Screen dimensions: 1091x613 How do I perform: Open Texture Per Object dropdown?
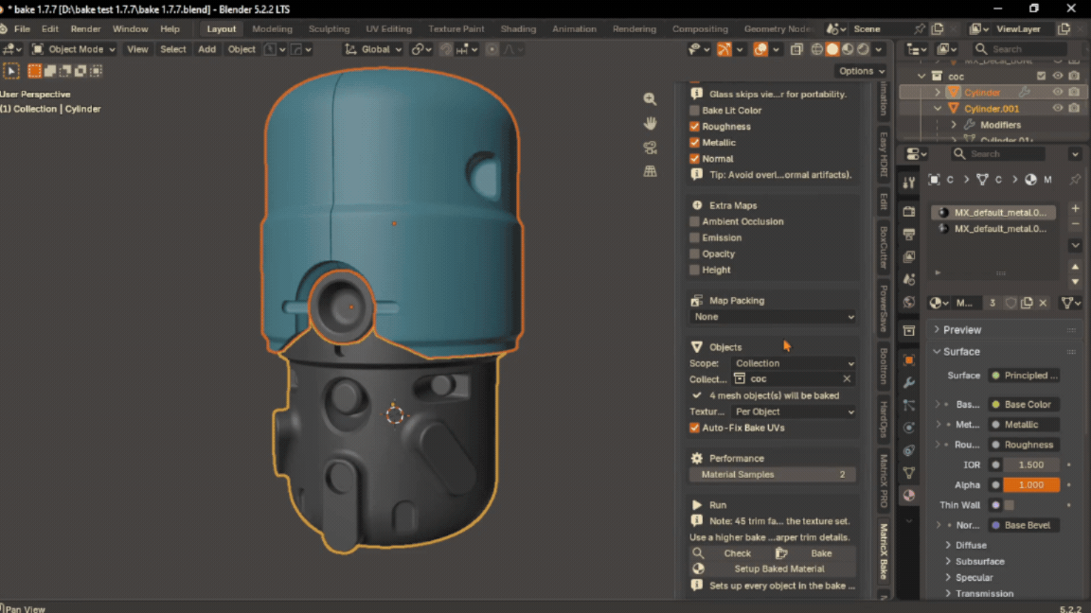794,412
